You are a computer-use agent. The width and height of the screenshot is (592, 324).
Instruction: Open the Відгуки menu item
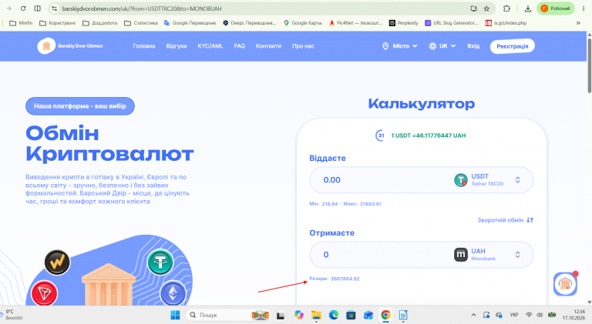[x=177, y=46]
